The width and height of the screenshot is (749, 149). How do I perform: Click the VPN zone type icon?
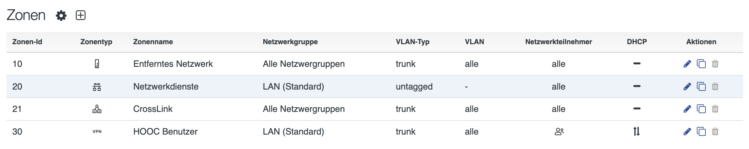point(97,132)
